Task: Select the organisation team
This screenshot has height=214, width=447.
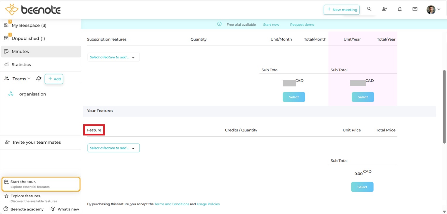Action: (32, 94)
